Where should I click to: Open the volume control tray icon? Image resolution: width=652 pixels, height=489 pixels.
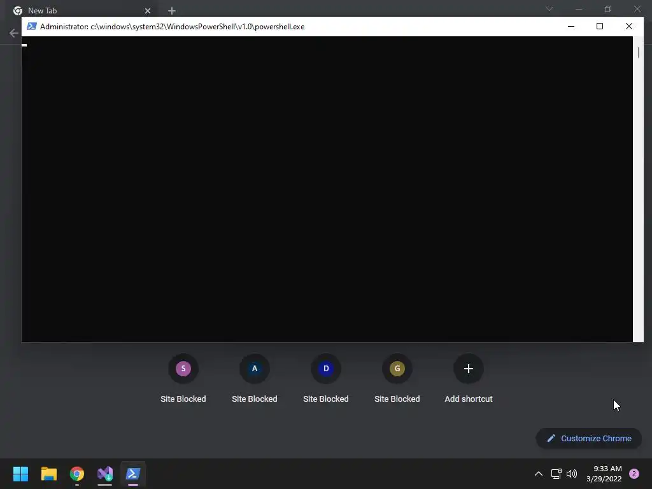tap(572, 474)
